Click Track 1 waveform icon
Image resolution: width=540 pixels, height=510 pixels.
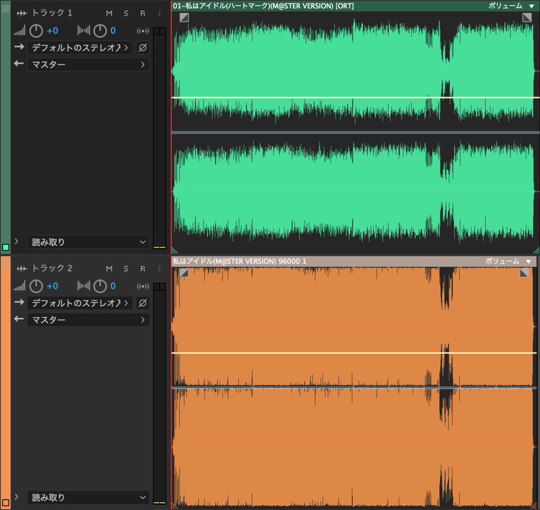22,13
